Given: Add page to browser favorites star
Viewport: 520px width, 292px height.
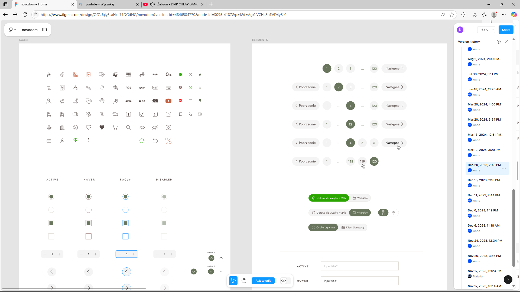Looking at the screenshot, I should point(452,15).
